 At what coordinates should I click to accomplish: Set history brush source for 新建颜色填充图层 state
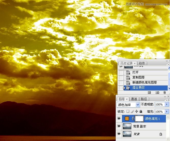point(121,83)
